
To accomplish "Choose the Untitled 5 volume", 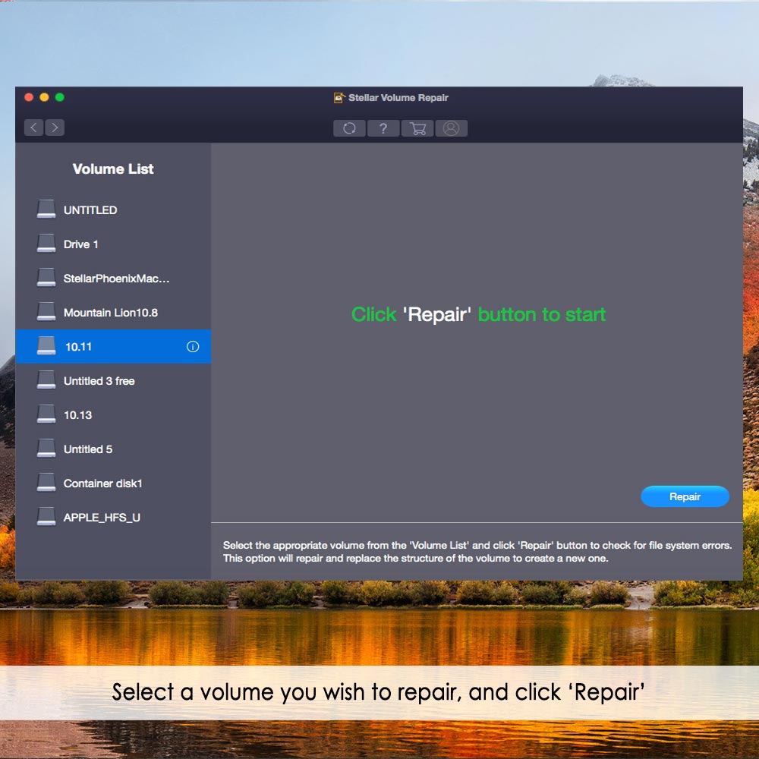I will [x=113, y=449].
